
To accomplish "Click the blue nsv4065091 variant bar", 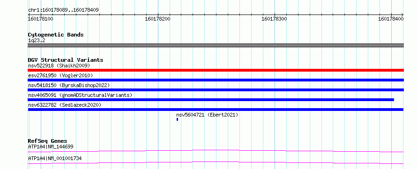I will click(x=211, y=100).
